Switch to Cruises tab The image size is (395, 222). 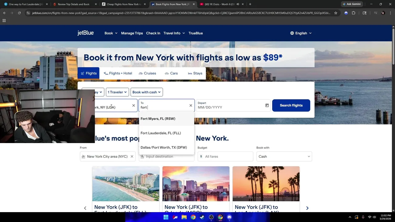[x=147, y=73]
